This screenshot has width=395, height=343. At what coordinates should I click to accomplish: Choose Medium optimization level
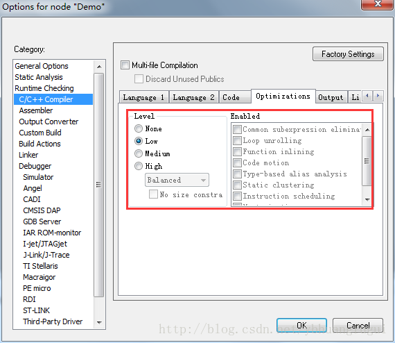[x=139, y=153]
